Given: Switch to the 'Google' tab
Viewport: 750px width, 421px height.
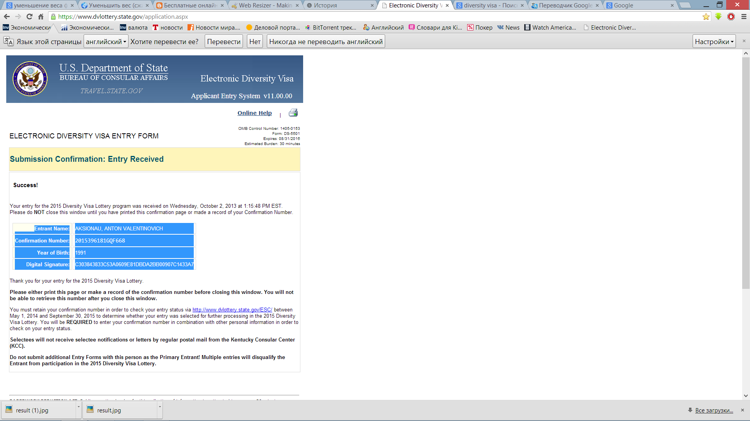Looking at the screenshot, I should [x=640, y=5].
